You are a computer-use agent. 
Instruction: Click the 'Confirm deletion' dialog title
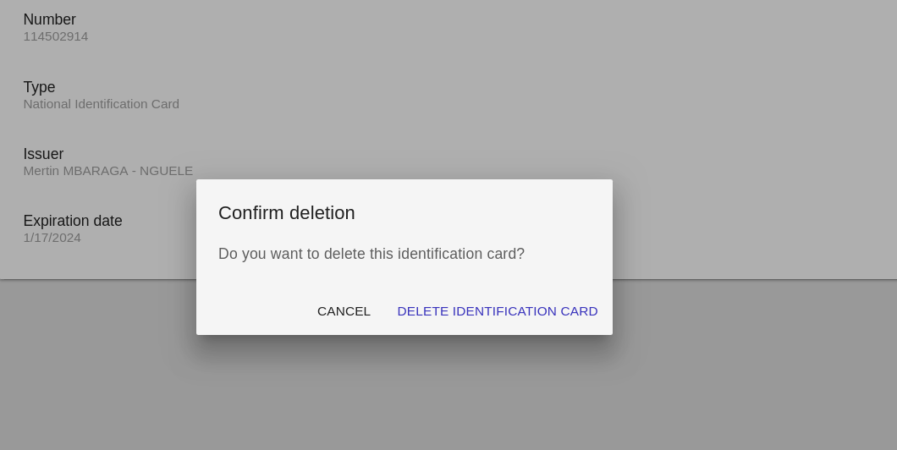286,213
